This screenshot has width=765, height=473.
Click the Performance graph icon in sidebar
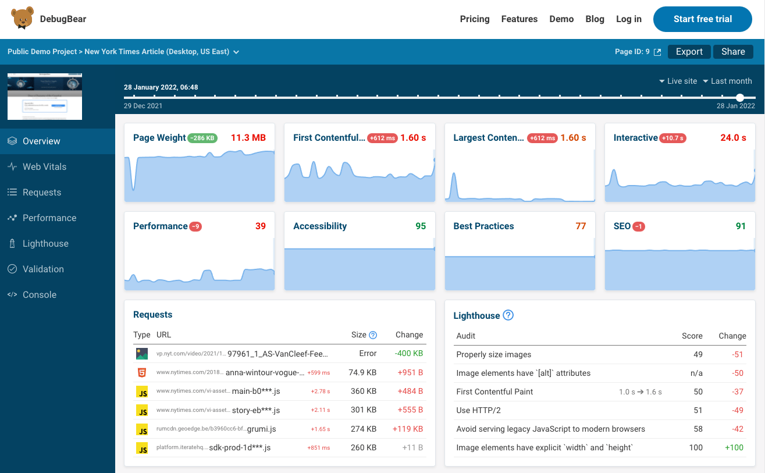(x=12, y=218)
